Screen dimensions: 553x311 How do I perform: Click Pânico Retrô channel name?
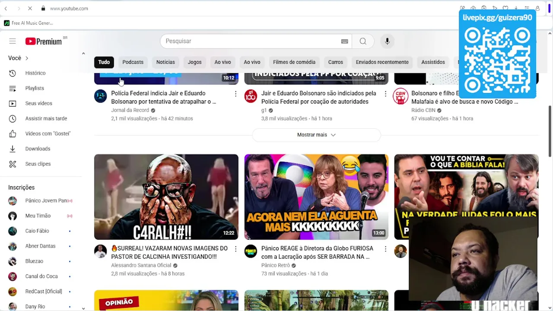(276, 265)
